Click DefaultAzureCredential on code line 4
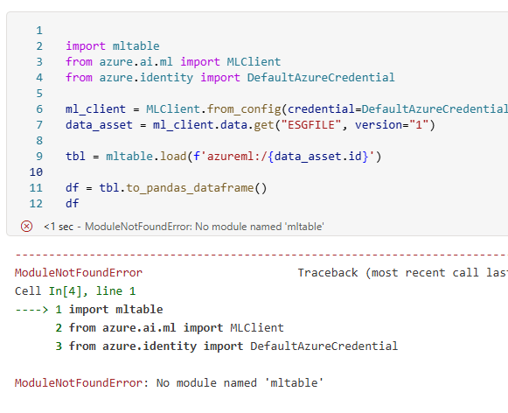Screen dimensions: 508x413 point(321,78)
